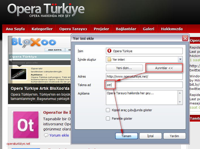Screen dimensions: 200x149
Task: Click the Opera icon in İsim field
Action: point(109,51)
